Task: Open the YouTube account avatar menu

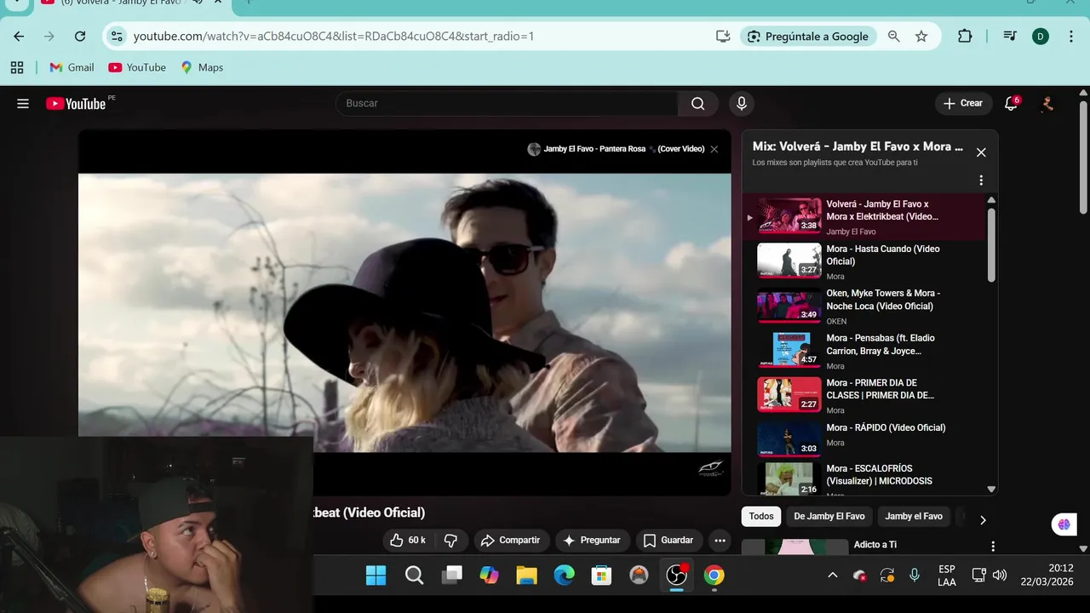Action: (x=1047, y=103)
